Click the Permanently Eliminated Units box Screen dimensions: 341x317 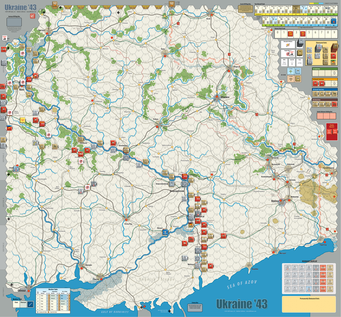(310, 304)
